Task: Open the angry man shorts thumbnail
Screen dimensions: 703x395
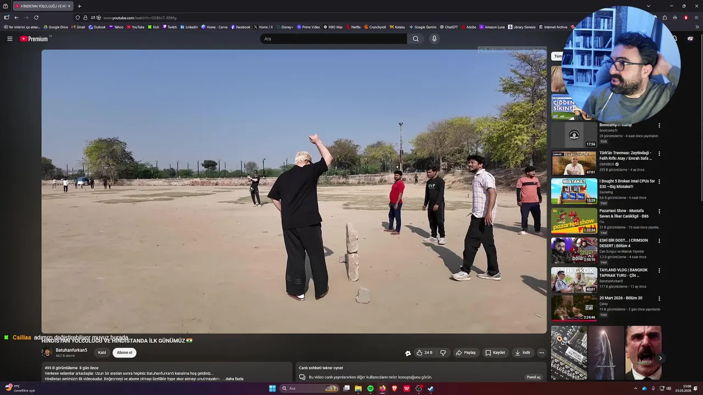Action: pos(643,353)
